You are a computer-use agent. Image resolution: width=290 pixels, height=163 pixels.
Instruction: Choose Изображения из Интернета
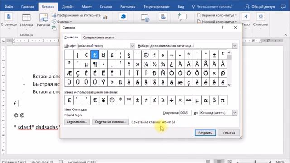(x=76, y=15)
